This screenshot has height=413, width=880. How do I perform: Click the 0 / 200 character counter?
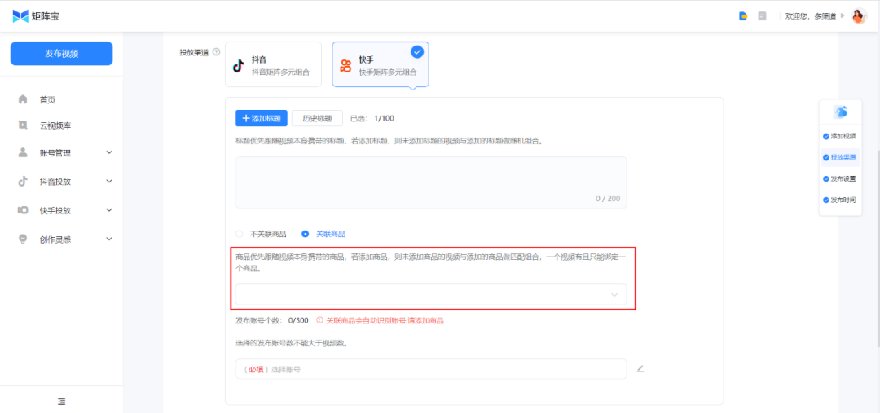(608, 198)
